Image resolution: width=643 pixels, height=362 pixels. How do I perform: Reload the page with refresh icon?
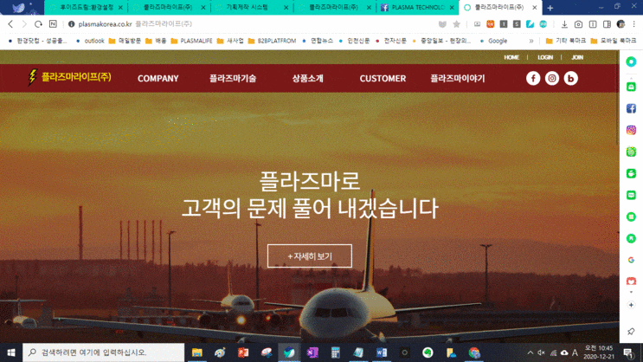(x=38, y=24)
